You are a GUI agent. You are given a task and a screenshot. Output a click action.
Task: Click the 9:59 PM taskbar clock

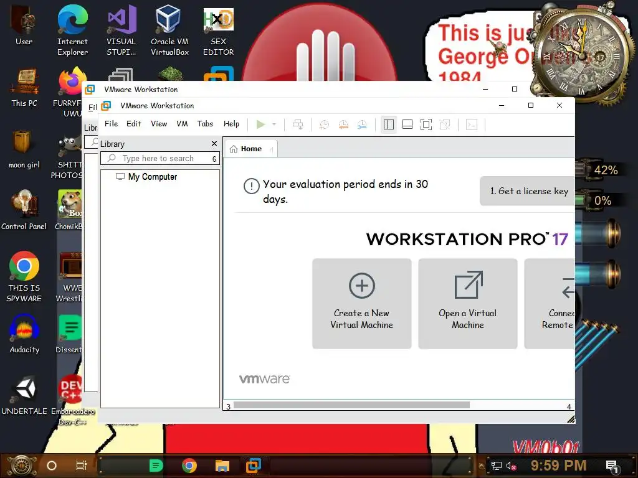tap(559, 466)
